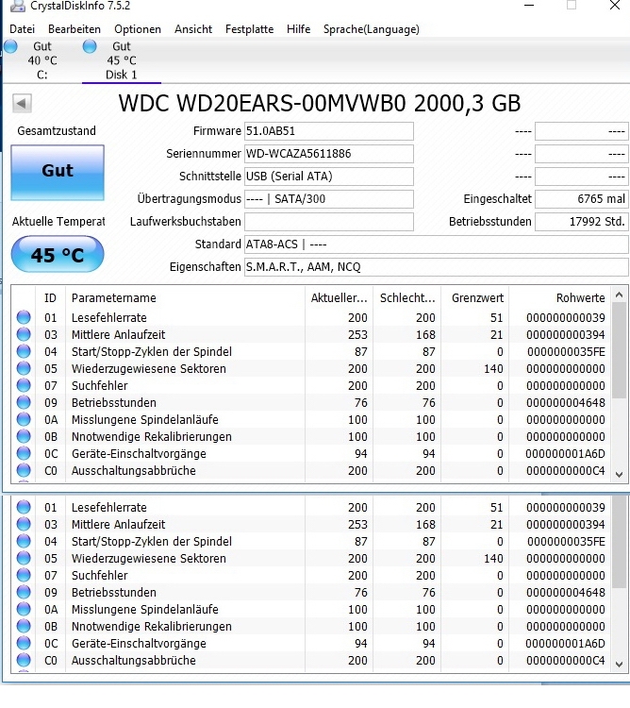Click the Betriebsstunden value 17992 Std.

click(581, 222)
